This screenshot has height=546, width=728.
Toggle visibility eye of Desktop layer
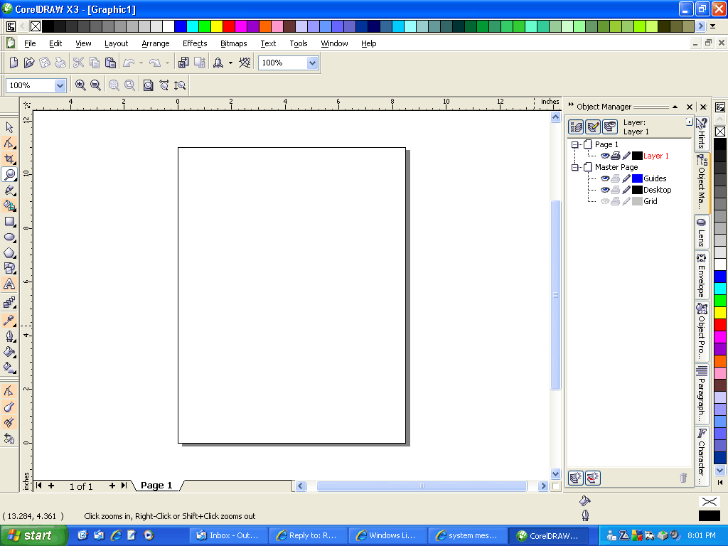point(605,190)
